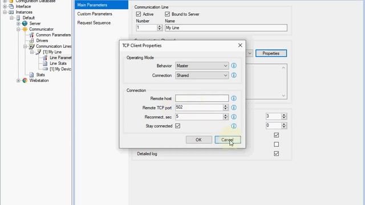Select Drivers tree item
The width and height of the screenshot is (365, 205).
coord(42,40)
